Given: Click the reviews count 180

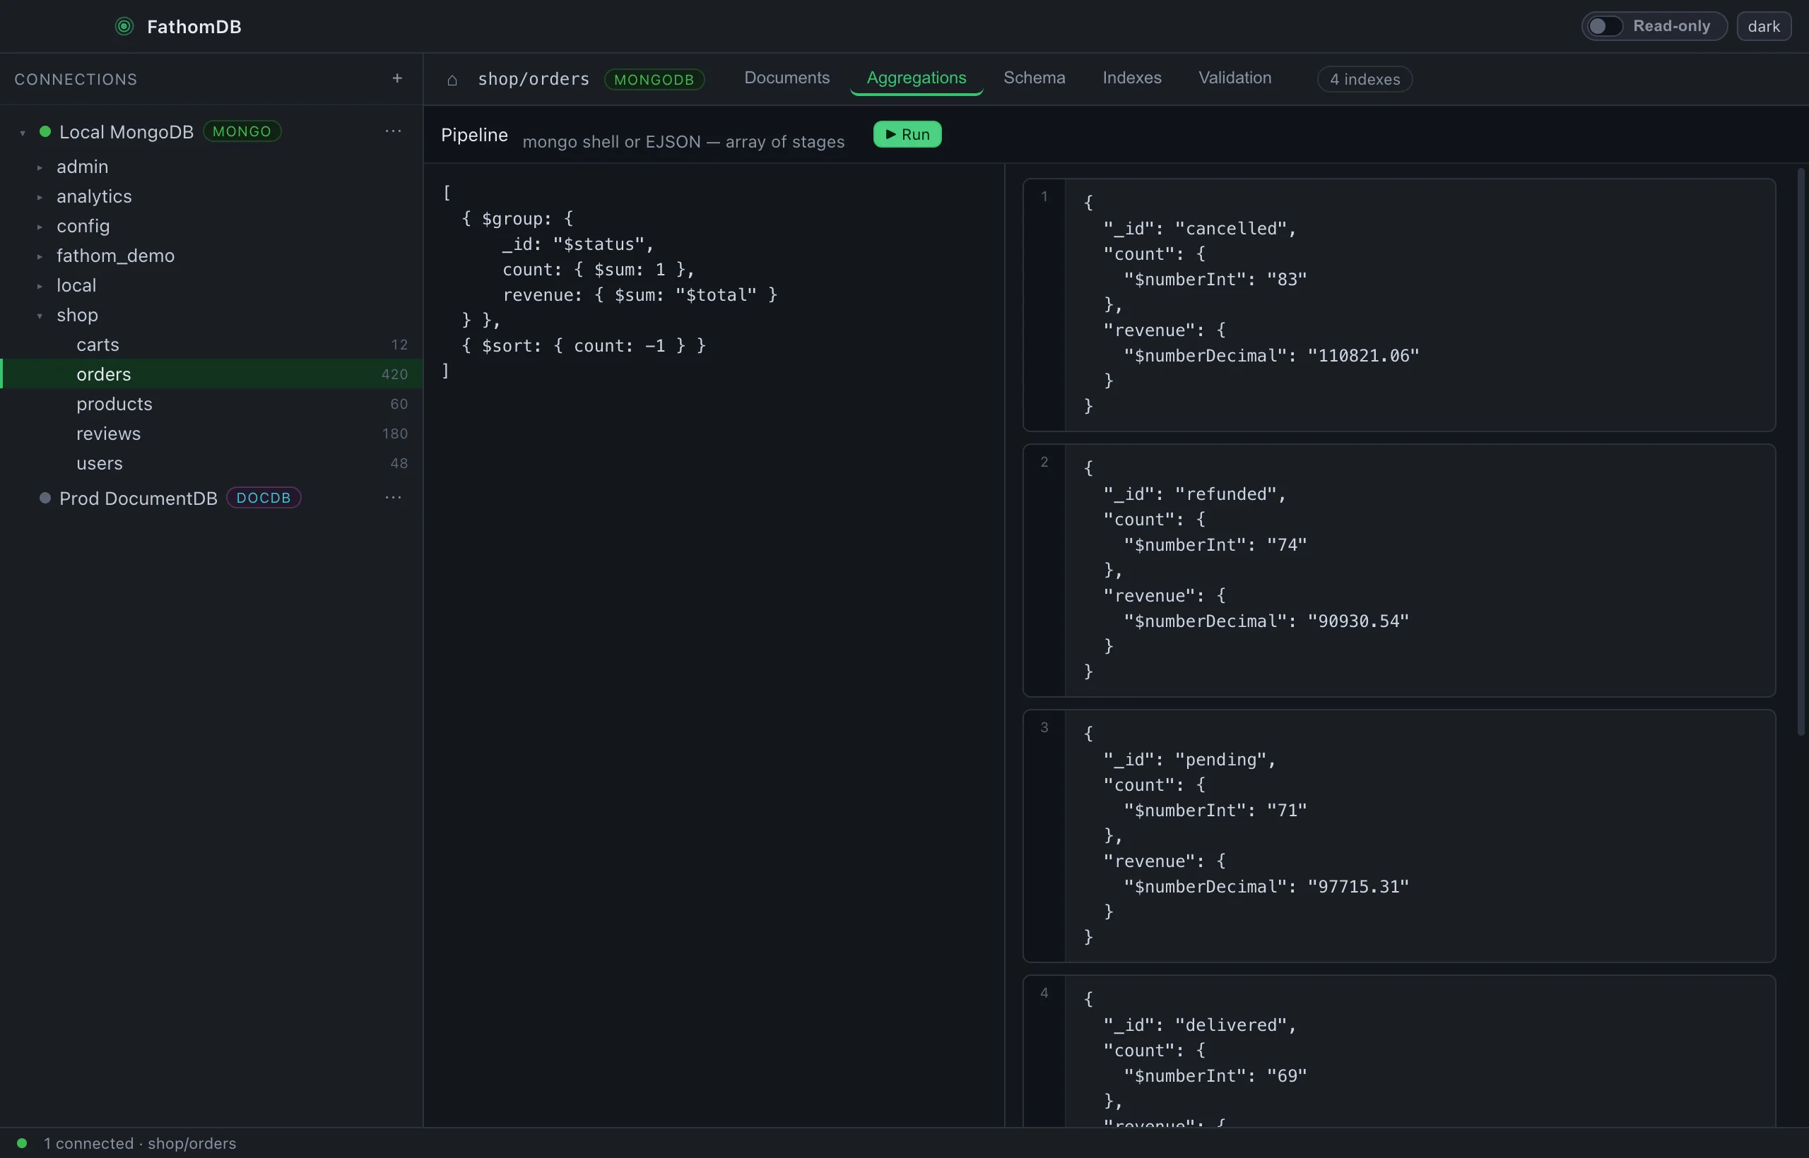Looking at the screenshot, I should (x=394, y=434).
